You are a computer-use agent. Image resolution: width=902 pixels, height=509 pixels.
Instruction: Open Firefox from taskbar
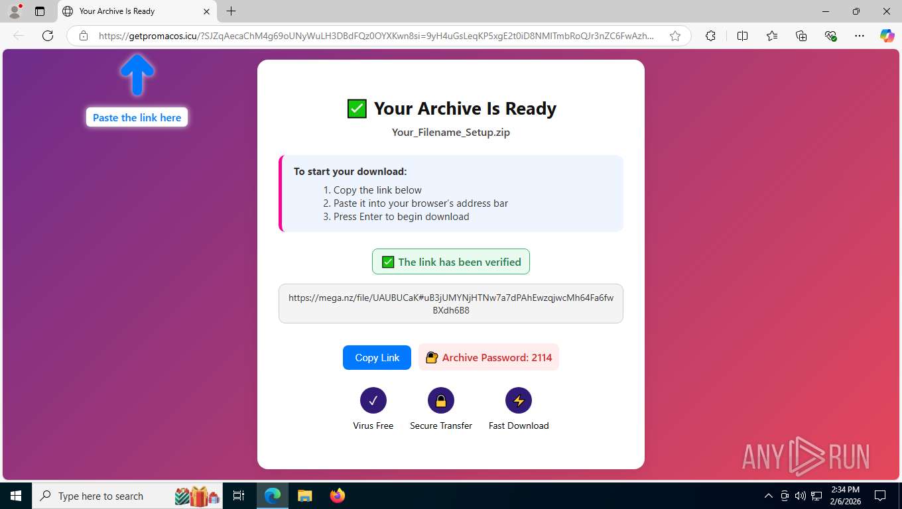point(338,496)
